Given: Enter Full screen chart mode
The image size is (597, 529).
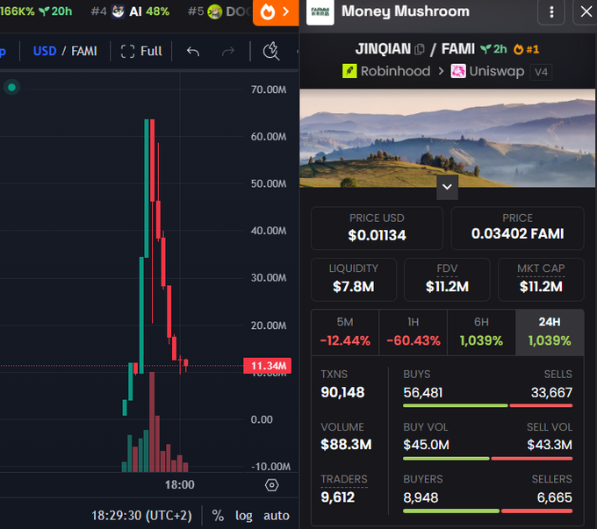Looking at the screenshot, I should click(141, 51).
